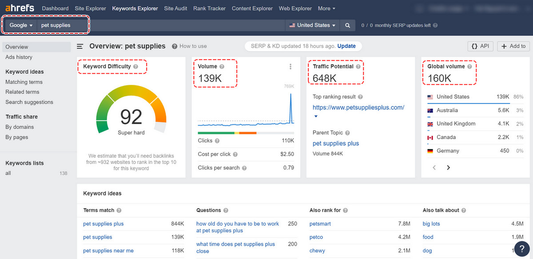Open Matching terms in the sidebar

coord(24,82)
